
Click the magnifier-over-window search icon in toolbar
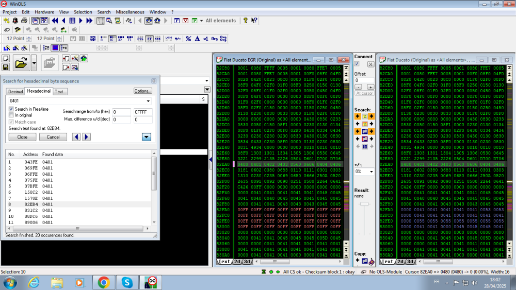tap(109, 21)
